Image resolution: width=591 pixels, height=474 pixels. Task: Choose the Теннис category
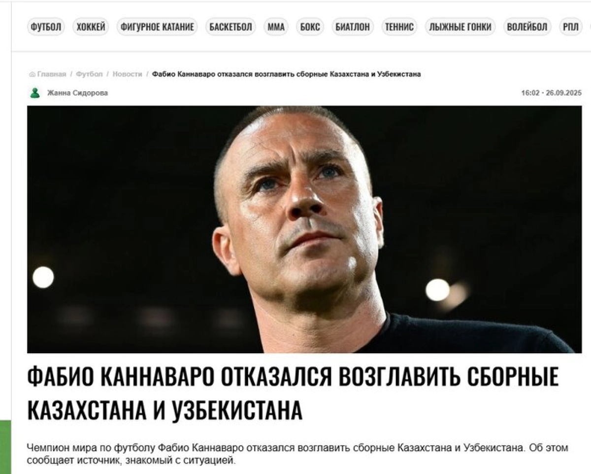point(399,27)
